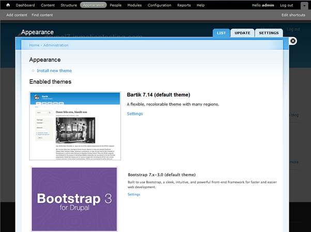The image size is (311, 232).
Task: Select the Appearance menu item
Action: point(93,5)
